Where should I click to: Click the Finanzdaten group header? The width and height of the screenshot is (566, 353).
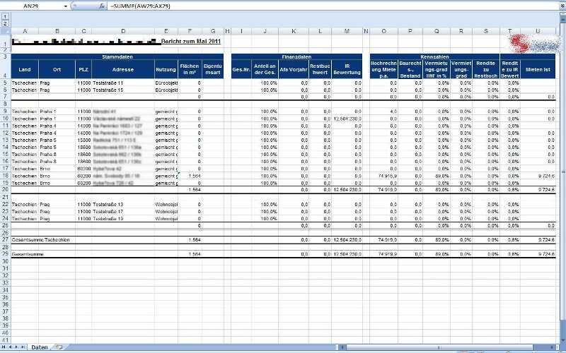(296, 56)
